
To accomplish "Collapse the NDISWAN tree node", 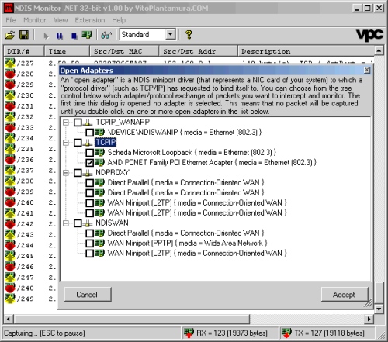I will [x=66, y=223].
